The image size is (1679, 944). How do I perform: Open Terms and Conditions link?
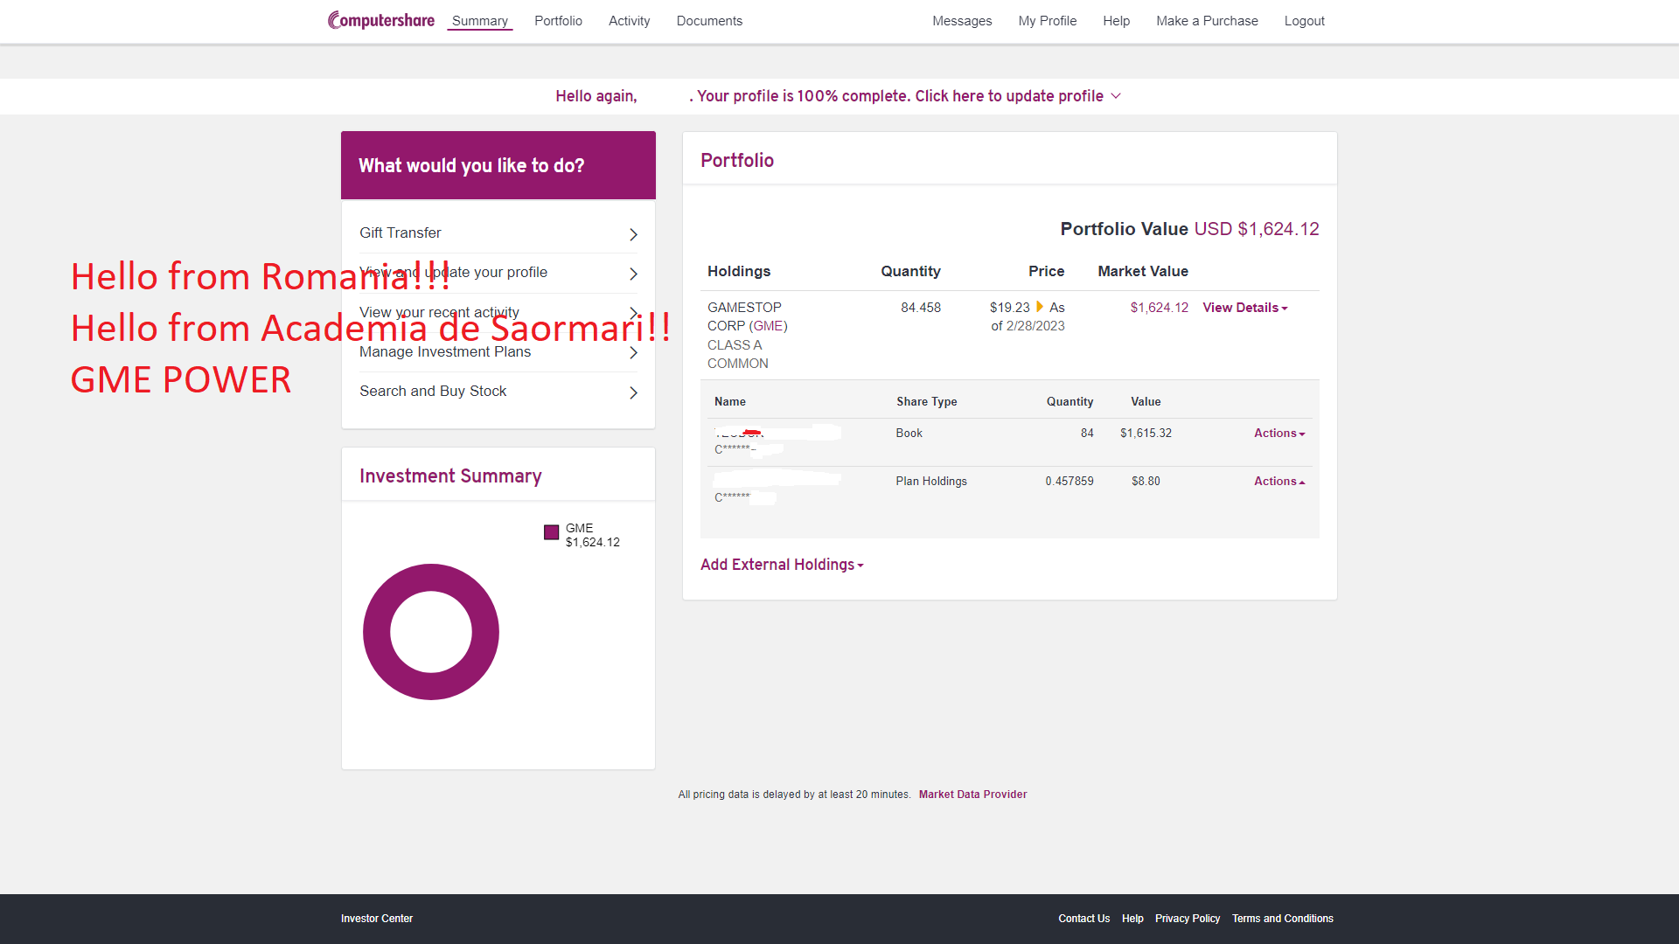1283,919
